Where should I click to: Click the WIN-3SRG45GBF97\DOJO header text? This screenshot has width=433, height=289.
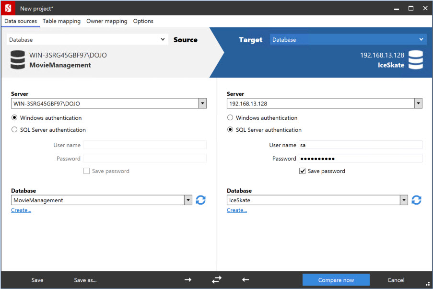click(68, 55)
